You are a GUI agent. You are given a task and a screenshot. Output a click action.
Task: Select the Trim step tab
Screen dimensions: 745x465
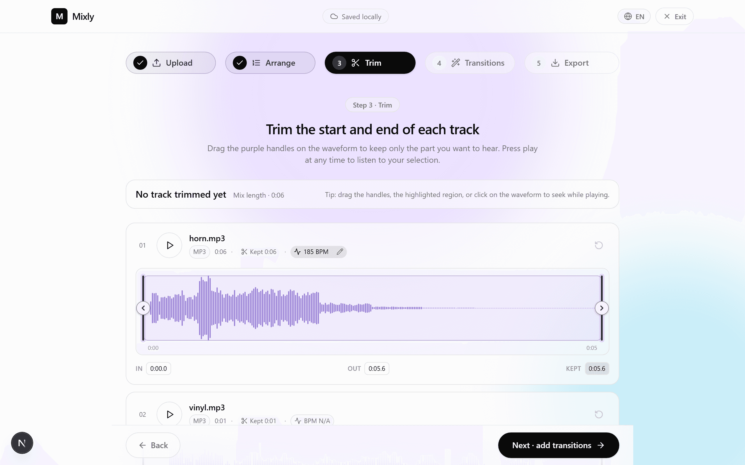point(370,63)
